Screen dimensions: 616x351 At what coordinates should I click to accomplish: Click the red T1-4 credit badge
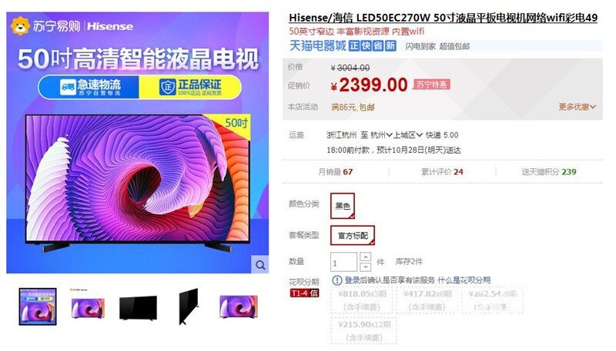[304, 293]
